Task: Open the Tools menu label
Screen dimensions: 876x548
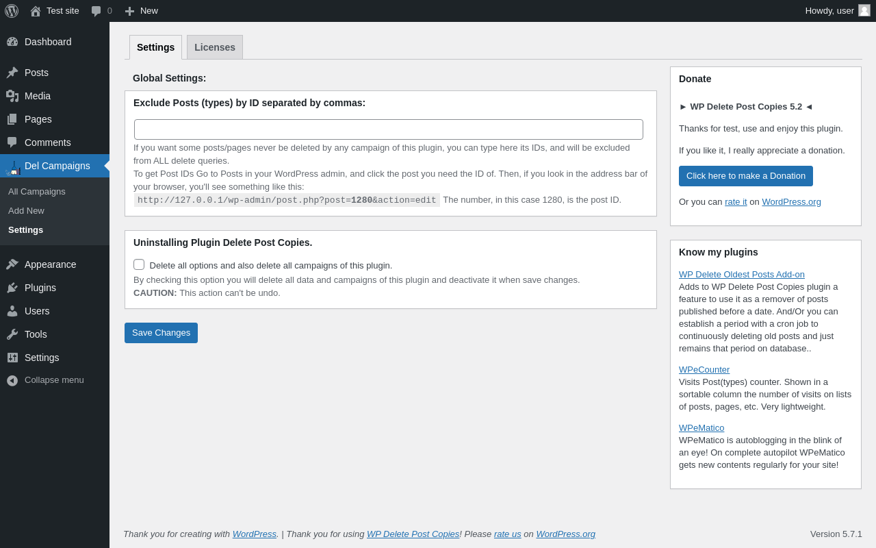Action: pos(36,334)
